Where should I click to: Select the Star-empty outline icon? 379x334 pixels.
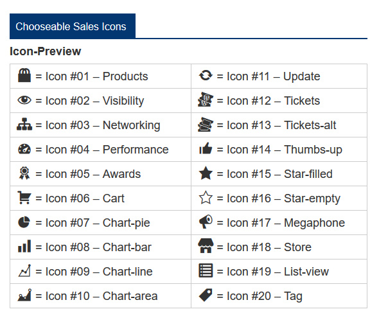tap(206, 197)
